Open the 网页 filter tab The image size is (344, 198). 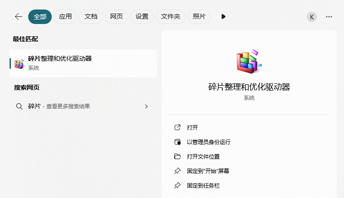116,17
